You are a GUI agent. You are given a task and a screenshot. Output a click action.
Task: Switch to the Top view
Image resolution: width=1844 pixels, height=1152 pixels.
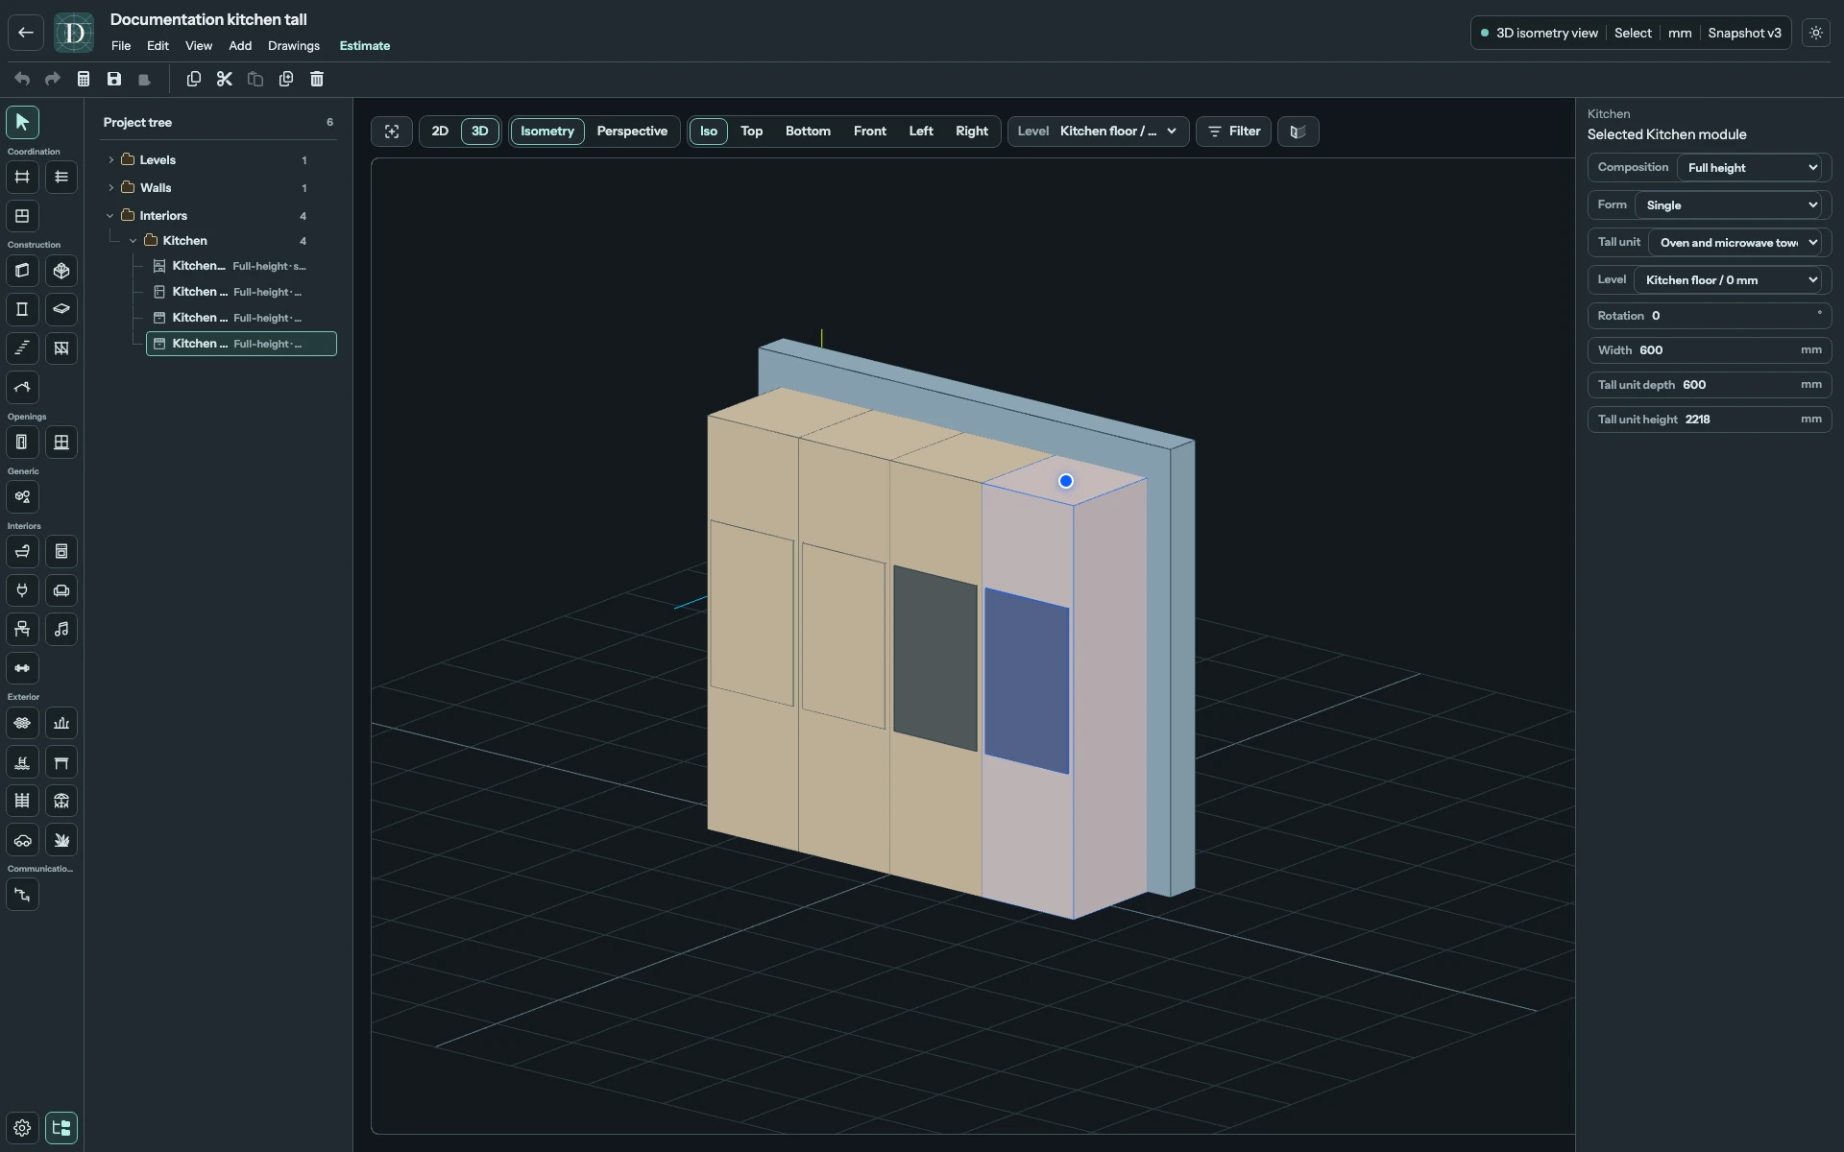point(752,132)
